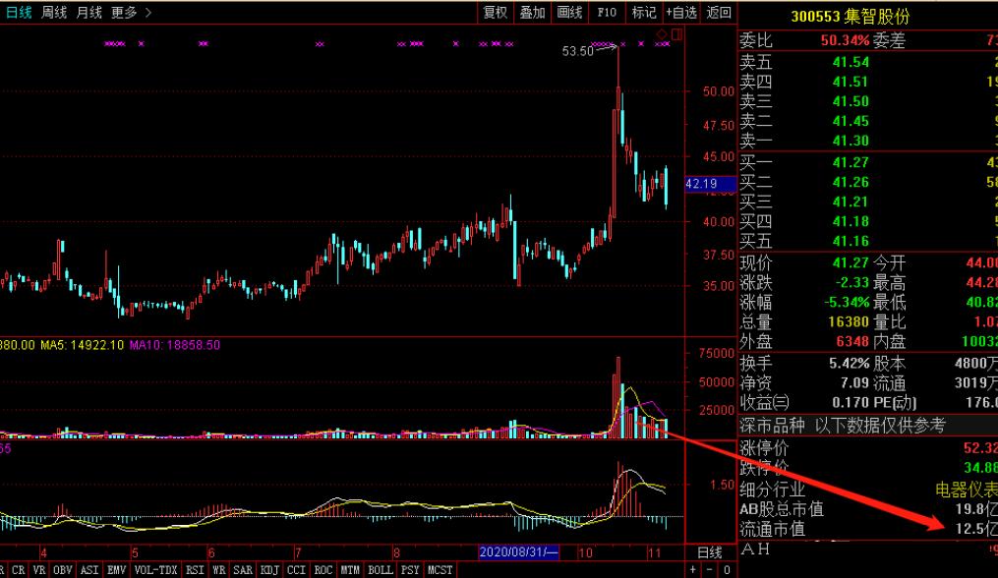Click the 叠加 overlay button
998x578 pixels.
[x=533, y=12]
